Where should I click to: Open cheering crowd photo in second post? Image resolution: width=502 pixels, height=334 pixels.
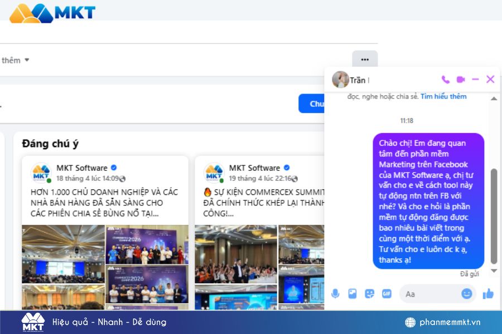[236, 254]
